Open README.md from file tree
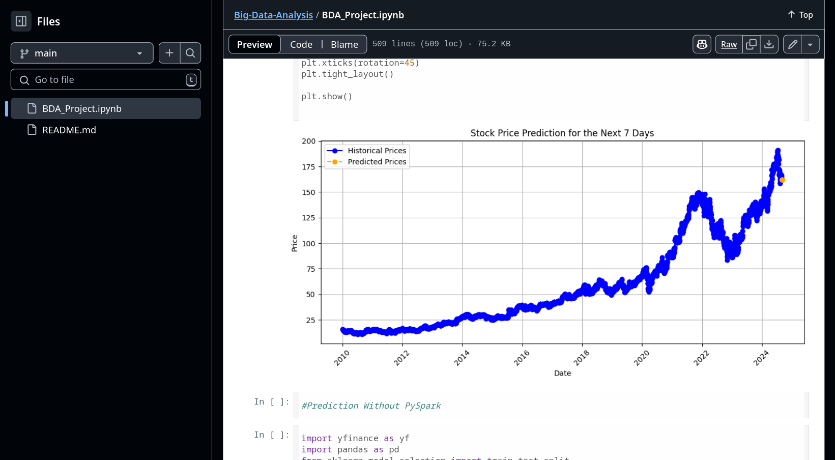The height and width of the screenshot is (460, 835). click(69, 130)
